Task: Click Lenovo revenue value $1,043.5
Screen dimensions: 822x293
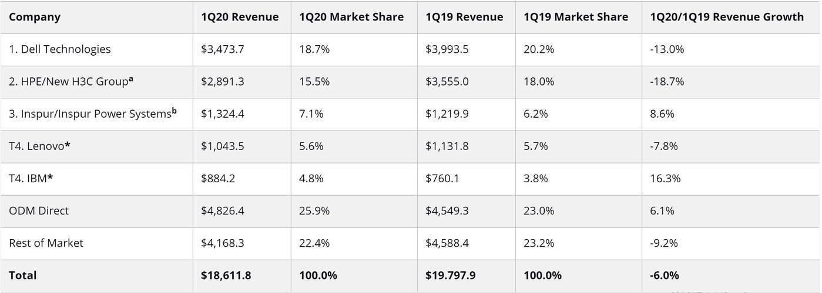Action: [223, 146]
